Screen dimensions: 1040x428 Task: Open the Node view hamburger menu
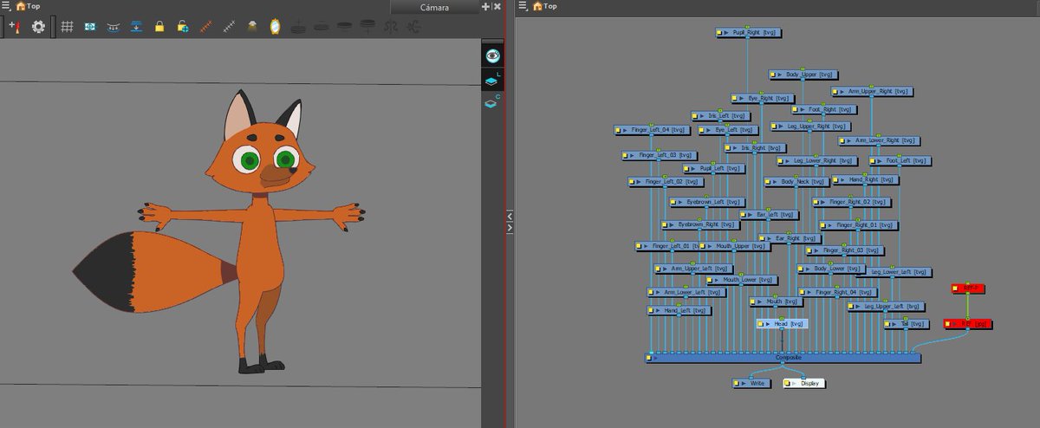point(523,6)
